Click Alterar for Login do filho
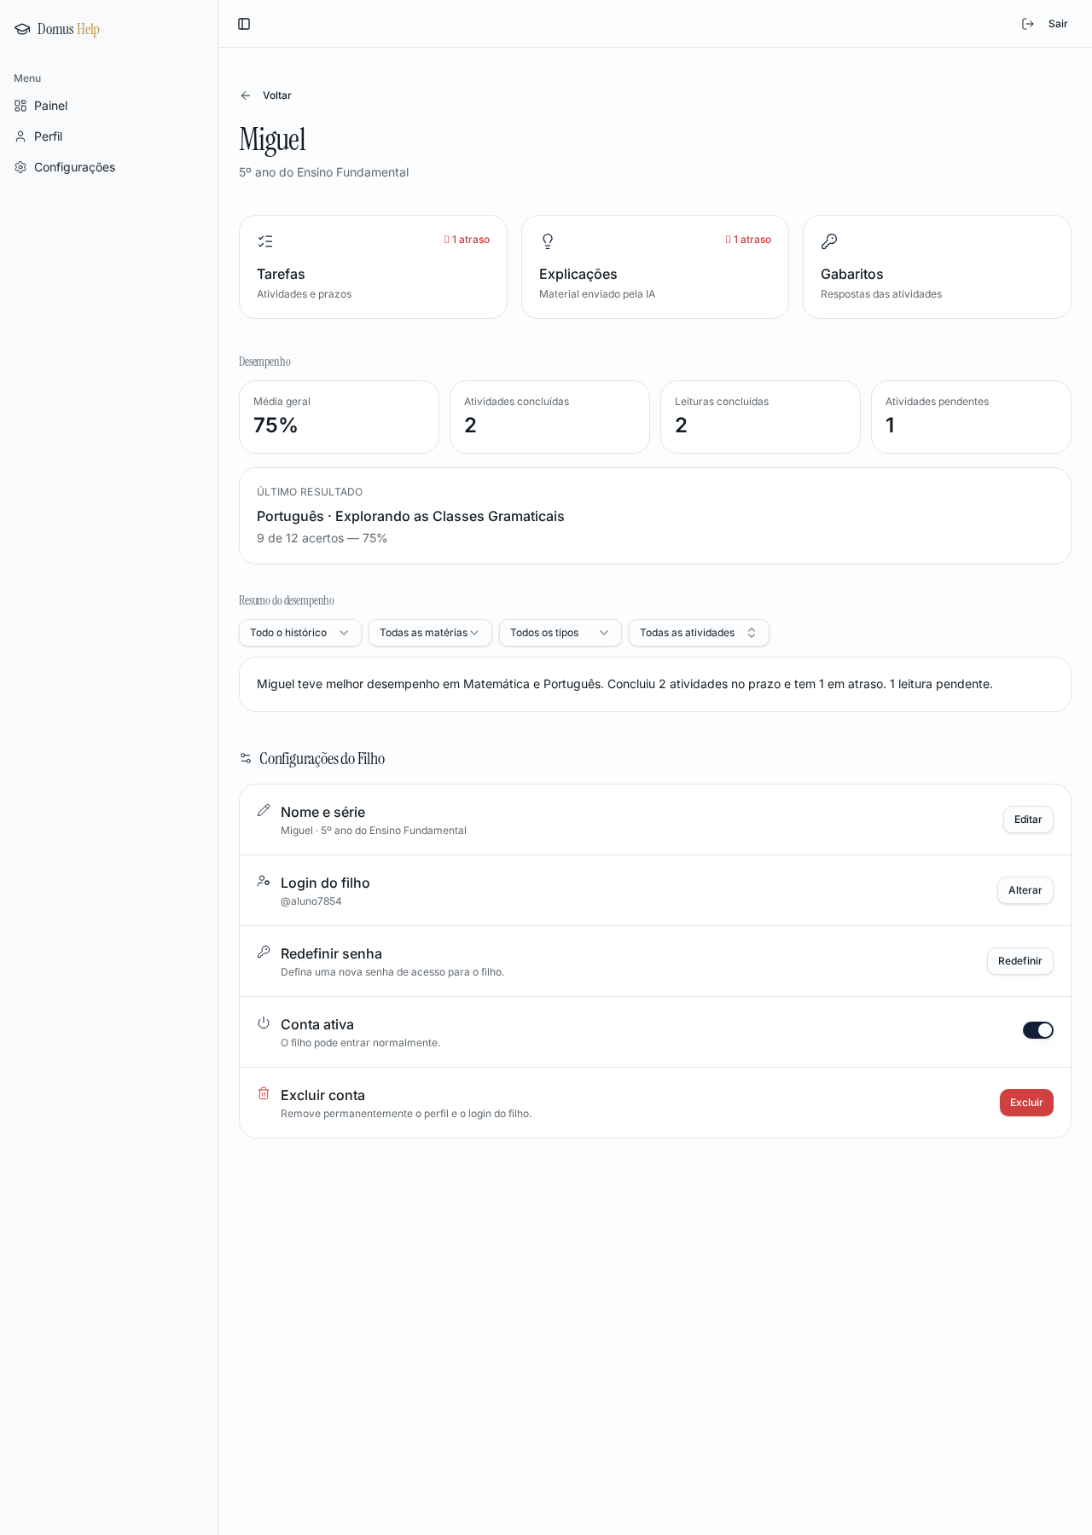 (x=1025, y=890)
